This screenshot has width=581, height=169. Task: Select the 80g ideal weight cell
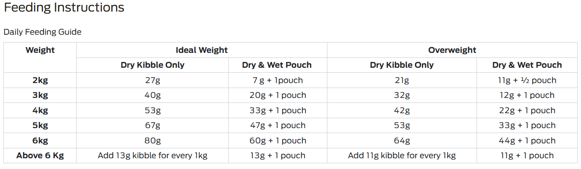coord(153,141)
